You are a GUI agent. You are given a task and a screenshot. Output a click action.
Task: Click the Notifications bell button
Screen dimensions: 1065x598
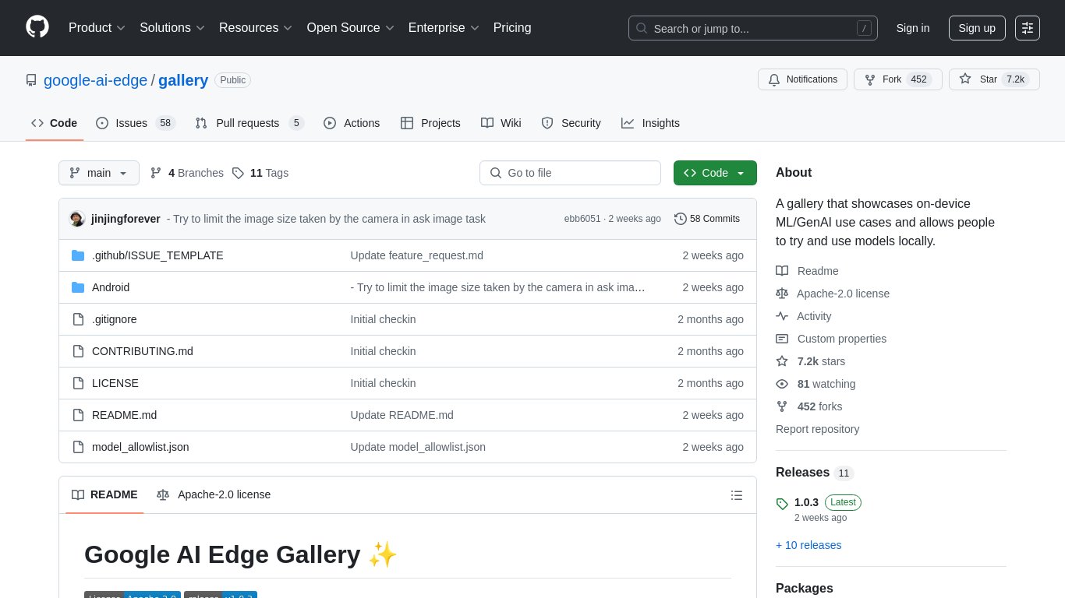pyautogui.click(x=802, y=79)
